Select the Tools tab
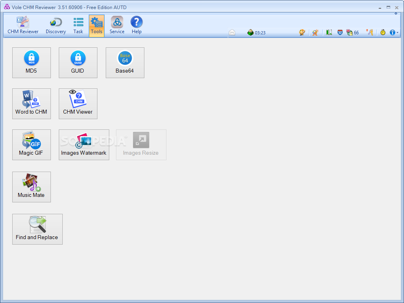This screenshot has height=303, width=404. pyautogui.click(x=97, y=26)
